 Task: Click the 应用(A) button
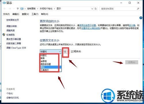(x=132, y=62)
